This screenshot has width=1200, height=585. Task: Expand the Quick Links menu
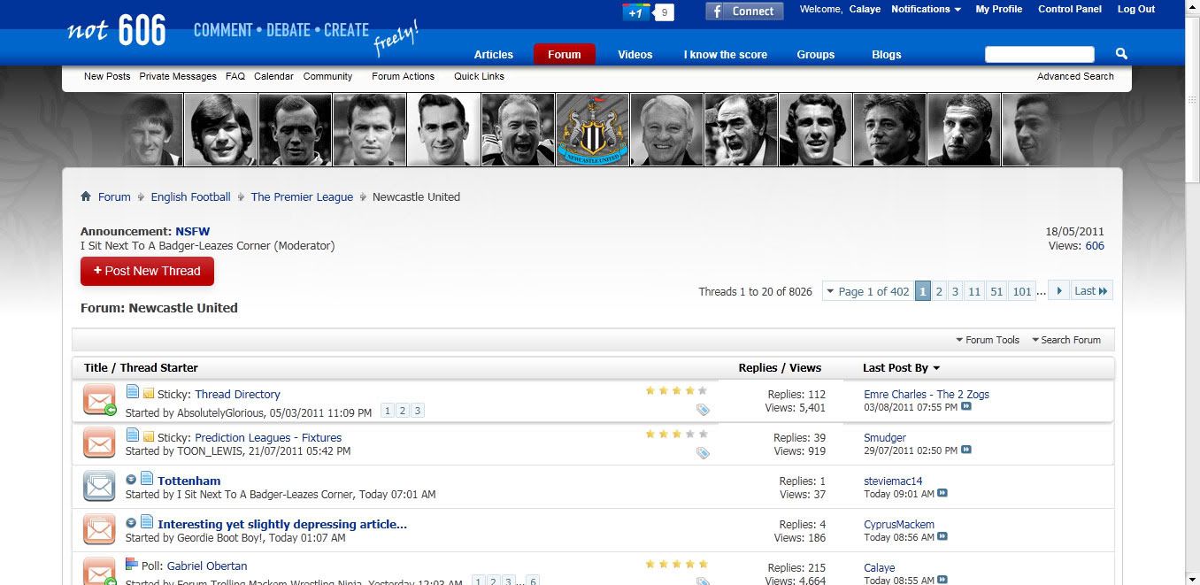(479, 76)
